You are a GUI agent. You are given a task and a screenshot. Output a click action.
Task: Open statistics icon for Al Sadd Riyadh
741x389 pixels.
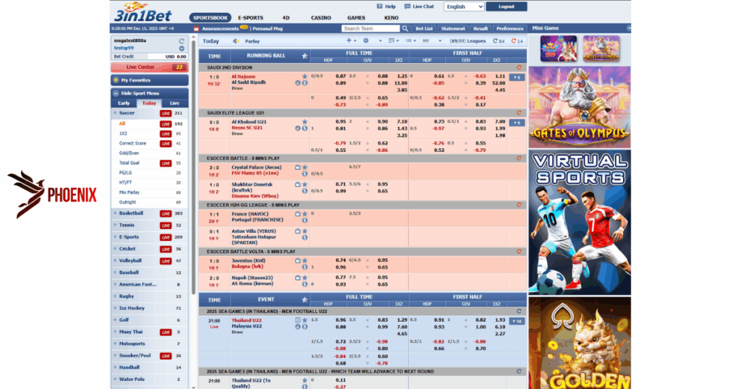[297, 82]
